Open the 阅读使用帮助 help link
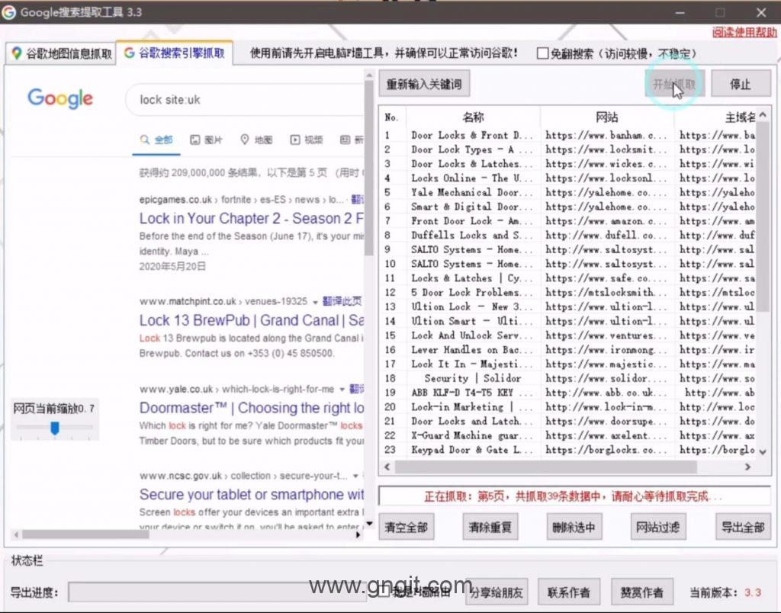Screen dimensions: 781x613 [744, 32]
